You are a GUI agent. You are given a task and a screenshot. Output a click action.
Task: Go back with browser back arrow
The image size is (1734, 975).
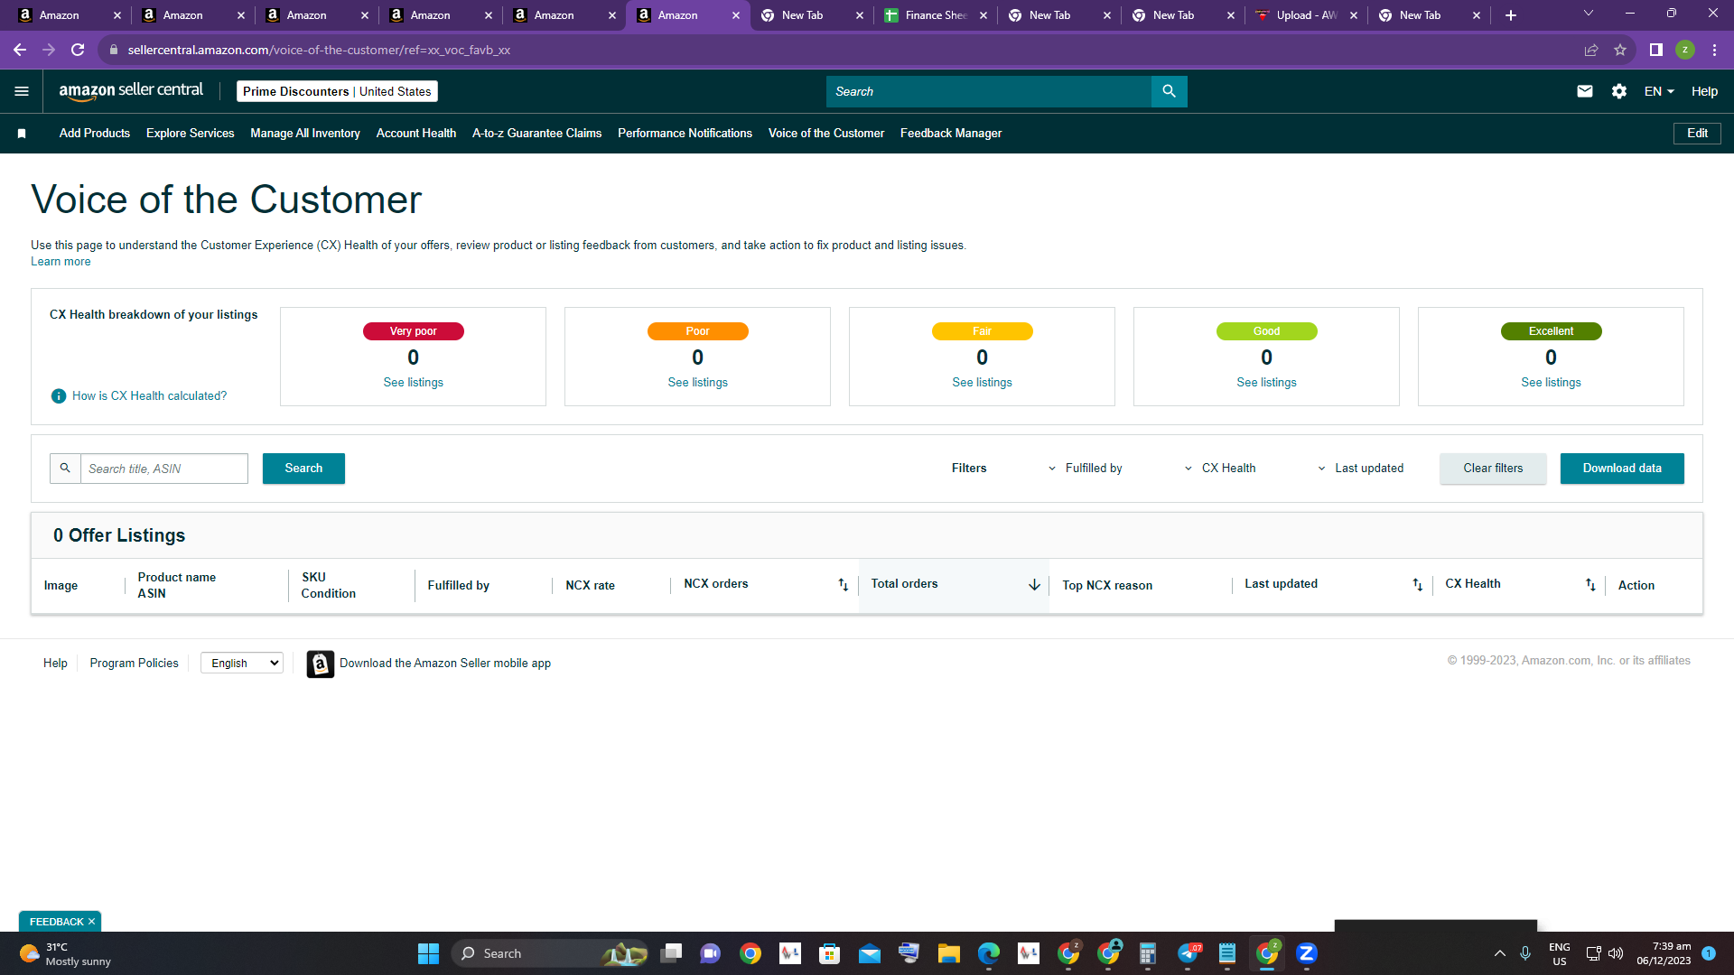coord(20,50)
